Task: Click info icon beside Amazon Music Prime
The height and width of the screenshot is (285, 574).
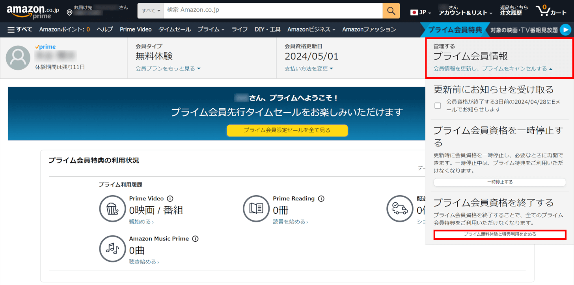Action: pos(195,239)
